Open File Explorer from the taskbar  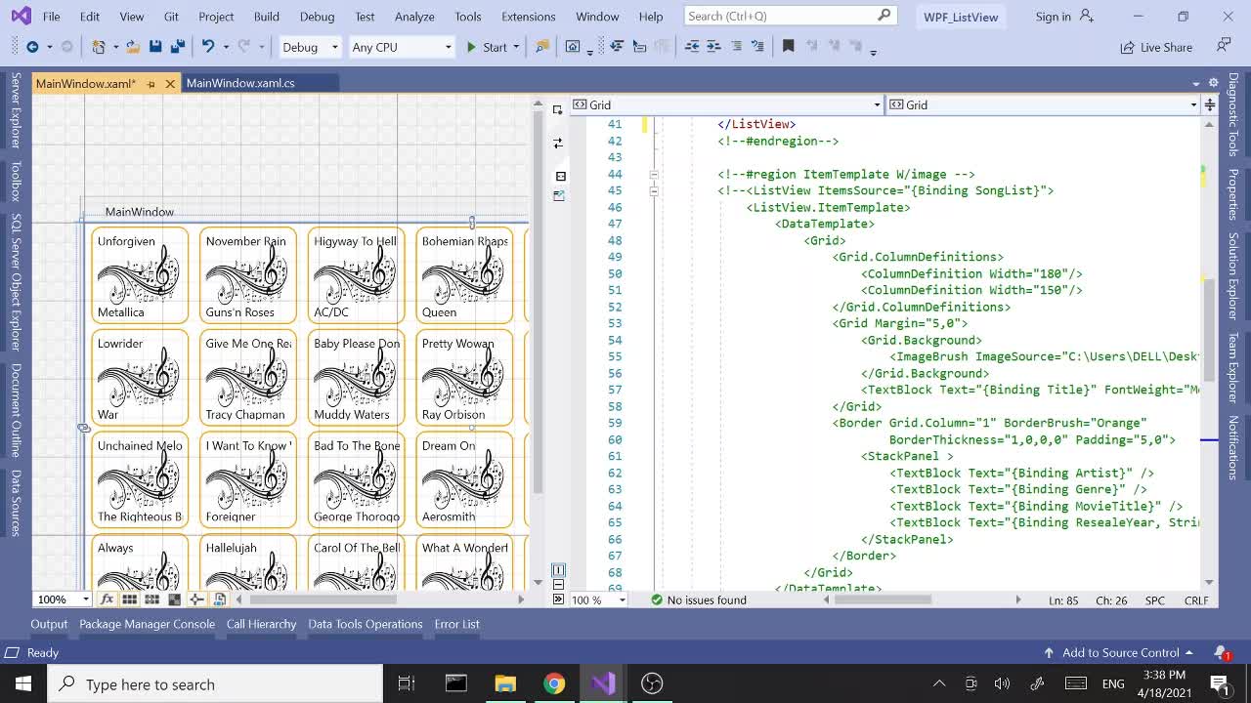(x=505, y=683)
